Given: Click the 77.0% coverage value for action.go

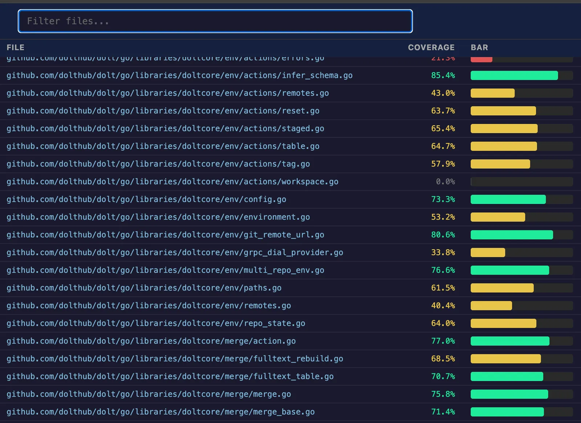Looking at the screenshot, I should tap(443, 341).
